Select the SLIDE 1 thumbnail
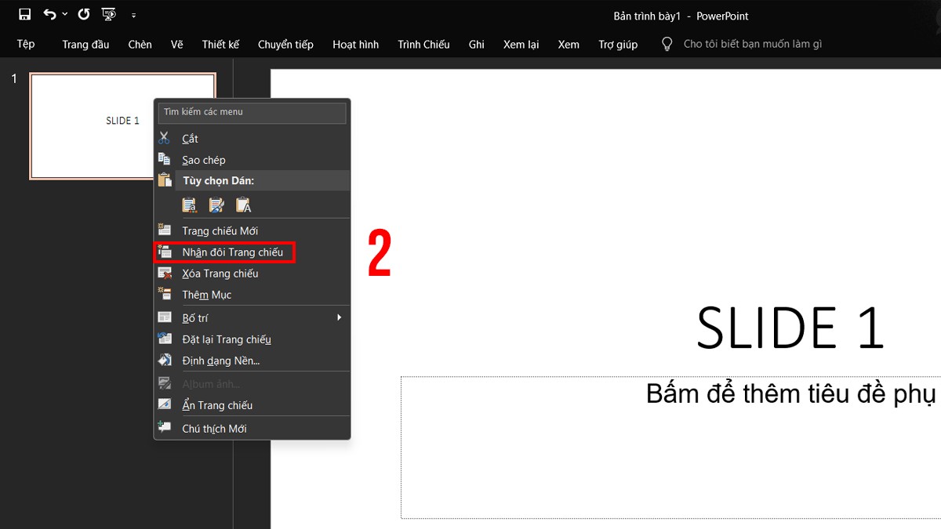The height and width of the screenshot is (529, 941). pos(122,126)
